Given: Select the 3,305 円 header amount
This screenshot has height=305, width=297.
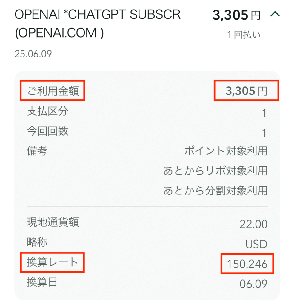Looking at the screenshot, I should (236, 15).
